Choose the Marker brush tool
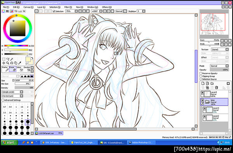Image resolution: width=233 pixels, height=153 pixels. point(5,69)
